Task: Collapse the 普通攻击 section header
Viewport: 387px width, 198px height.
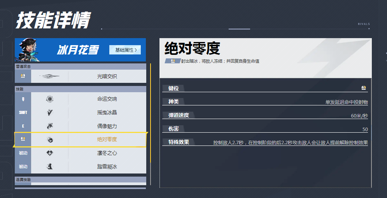Action: tap(80, 67)
